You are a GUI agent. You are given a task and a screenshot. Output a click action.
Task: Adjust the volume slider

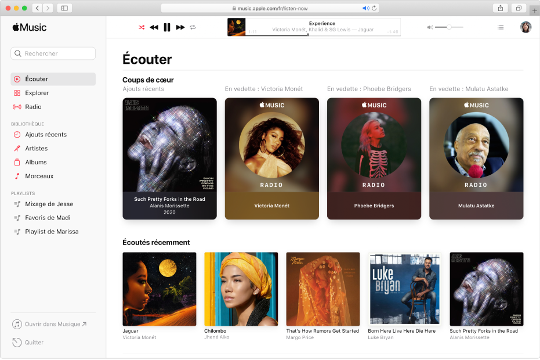(450, 27)
